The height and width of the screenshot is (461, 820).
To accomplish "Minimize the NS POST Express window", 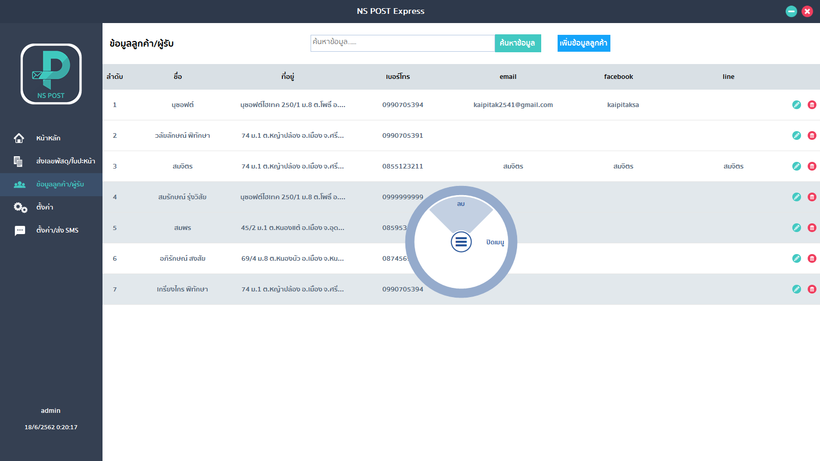I will 791,11.
